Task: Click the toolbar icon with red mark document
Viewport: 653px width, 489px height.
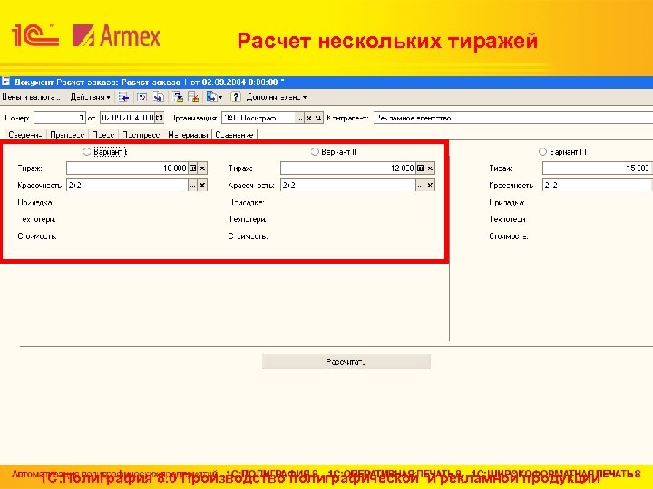Action: [x=193, y=97]
